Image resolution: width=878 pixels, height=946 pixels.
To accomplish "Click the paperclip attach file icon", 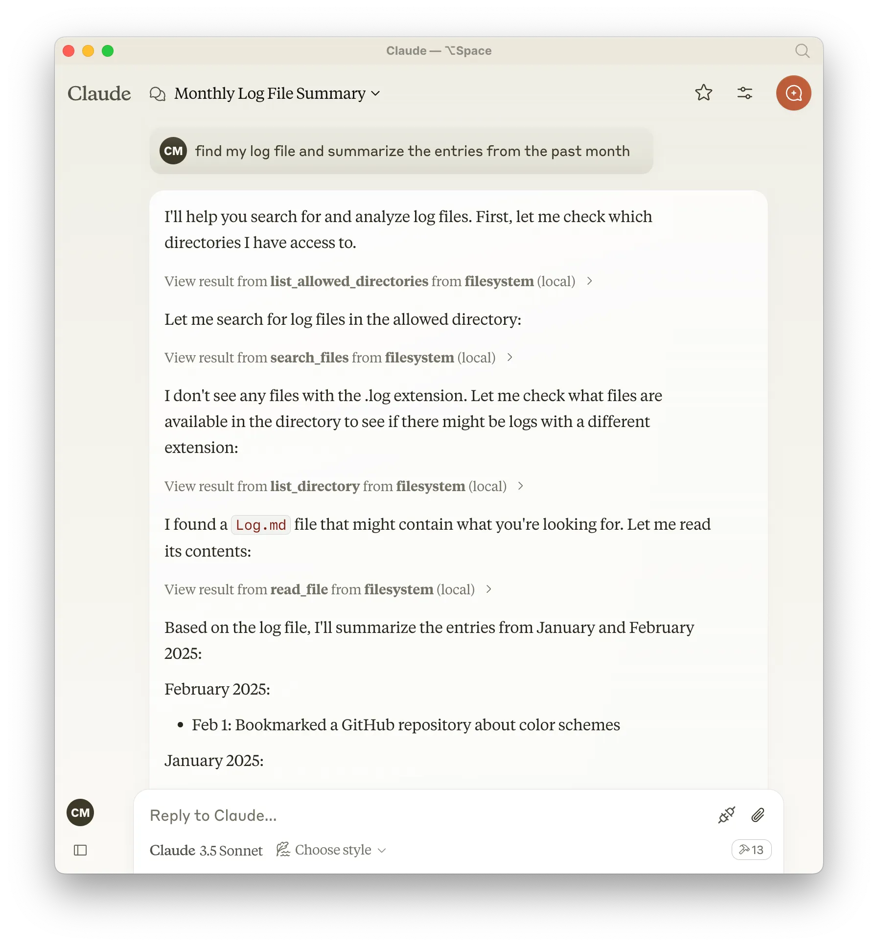I will (x=758, y=815).
